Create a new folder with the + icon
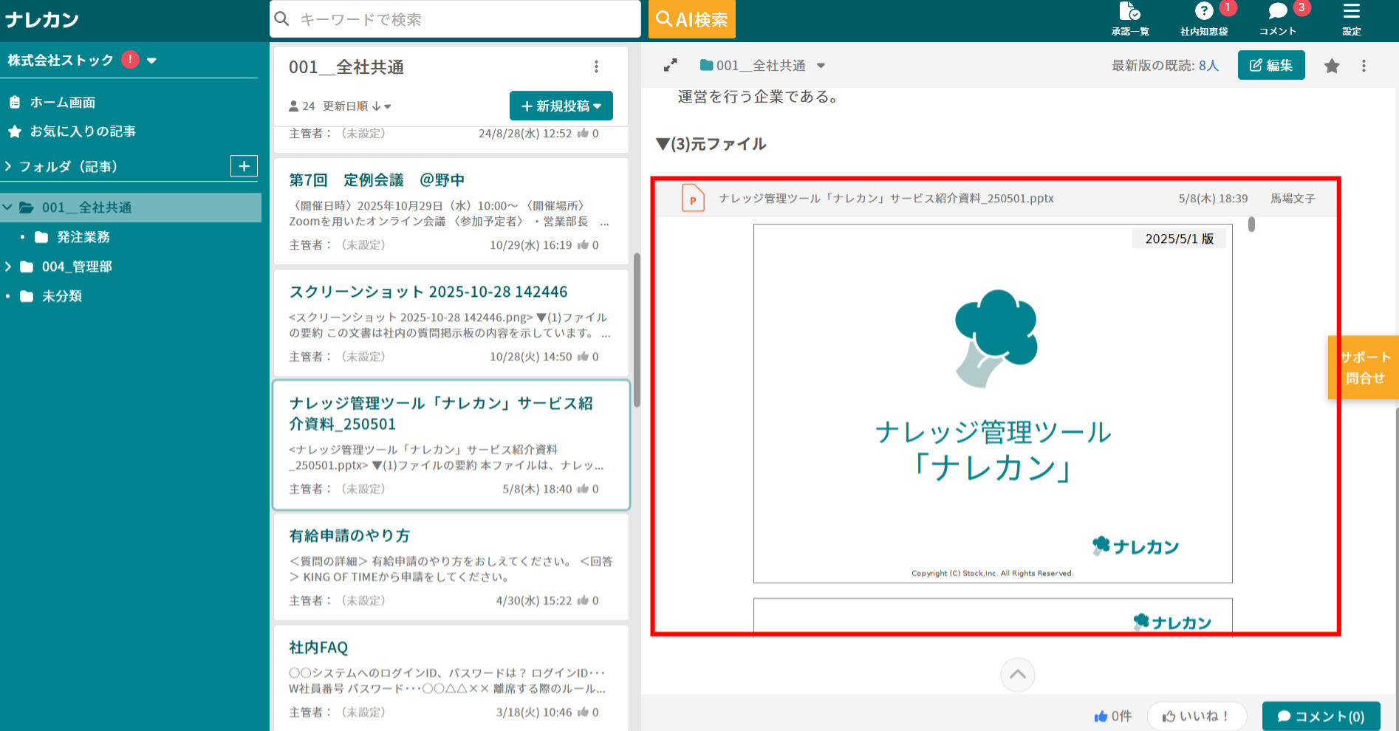This screenshot has width=1399, height=731. point(244,165)
